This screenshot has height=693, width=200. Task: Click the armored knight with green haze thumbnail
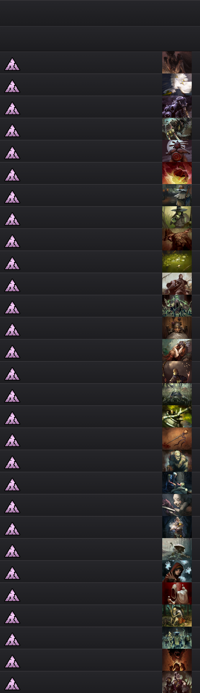tap(177, 417)
